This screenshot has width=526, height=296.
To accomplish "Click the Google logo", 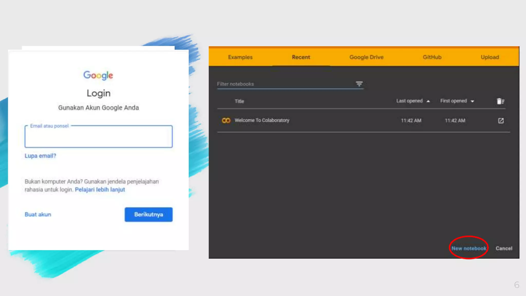I will [x=98, y=75].
